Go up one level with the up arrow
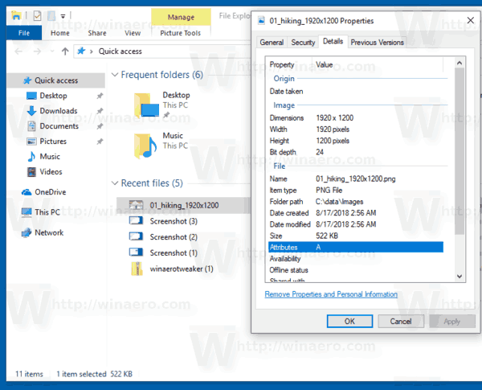Image resolution: width=482 pixels, height=390 pixels. [x=65, y=51]
